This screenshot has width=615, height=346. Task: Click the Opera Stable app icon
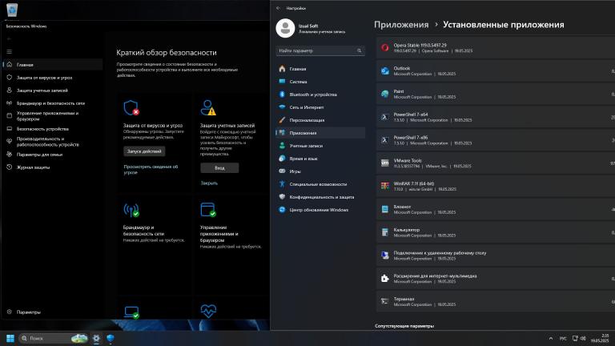384,48
